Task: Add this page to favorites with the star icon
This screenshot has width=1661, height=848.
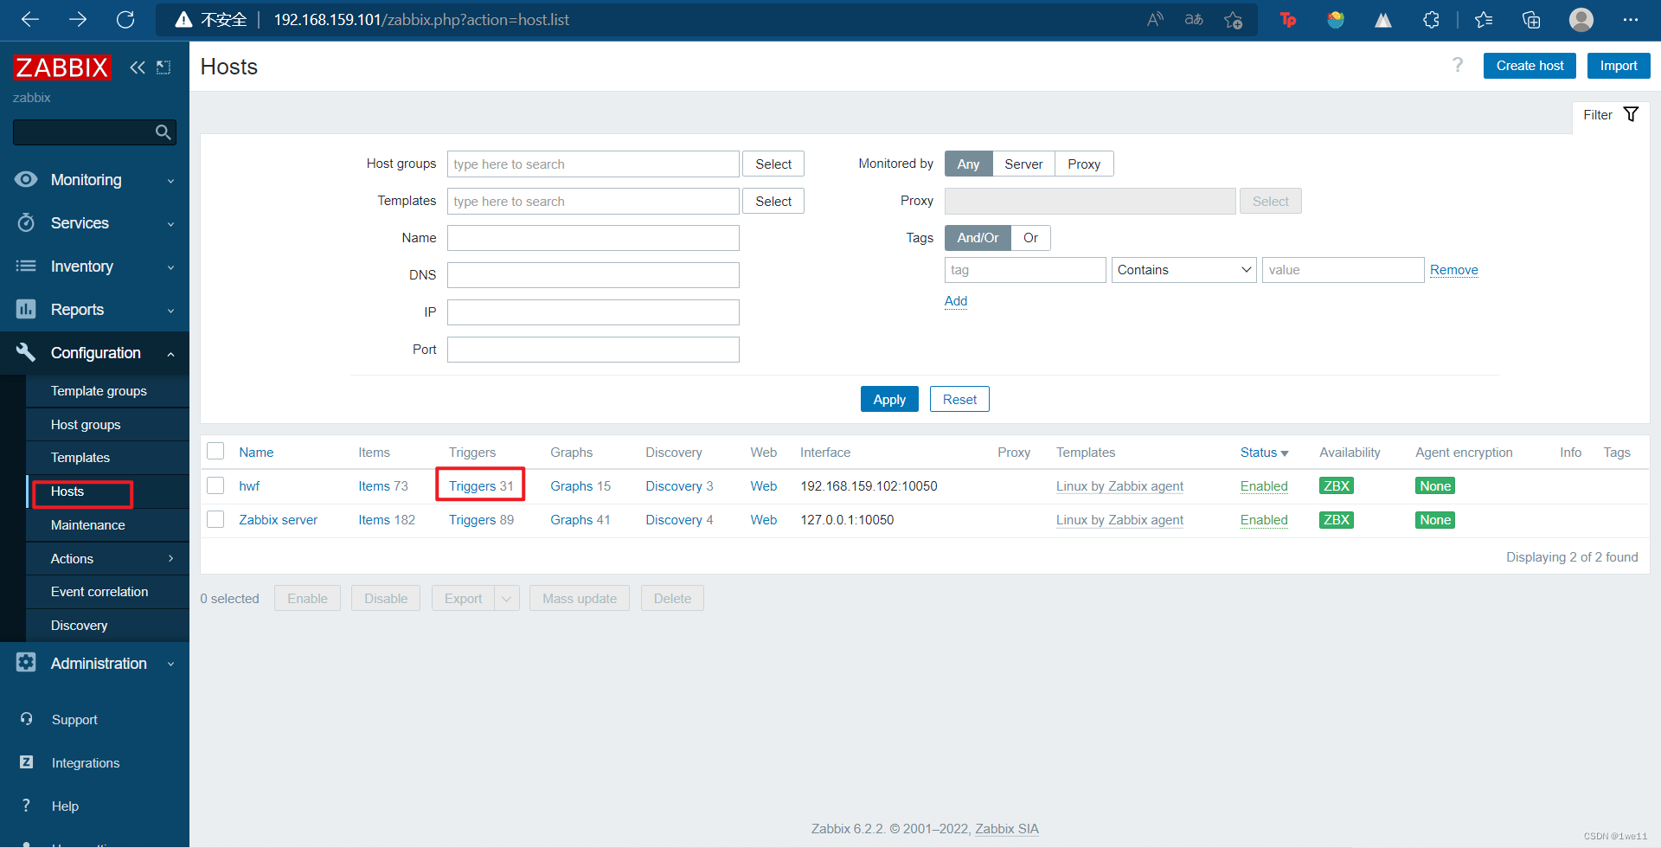Action: [x=1234, y=20]
